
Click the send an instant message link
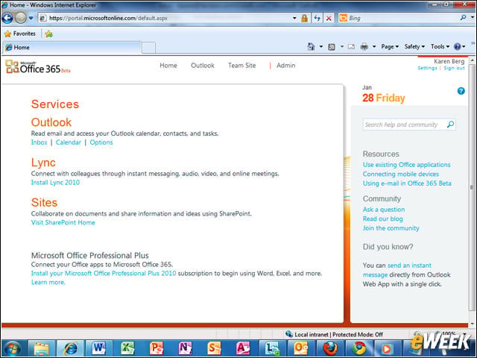pos(409,266)
